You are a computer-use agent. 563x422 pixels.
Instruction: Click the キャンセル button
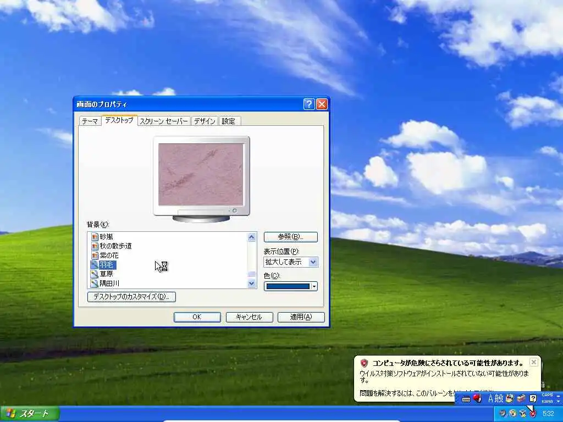tap(249, 317)
